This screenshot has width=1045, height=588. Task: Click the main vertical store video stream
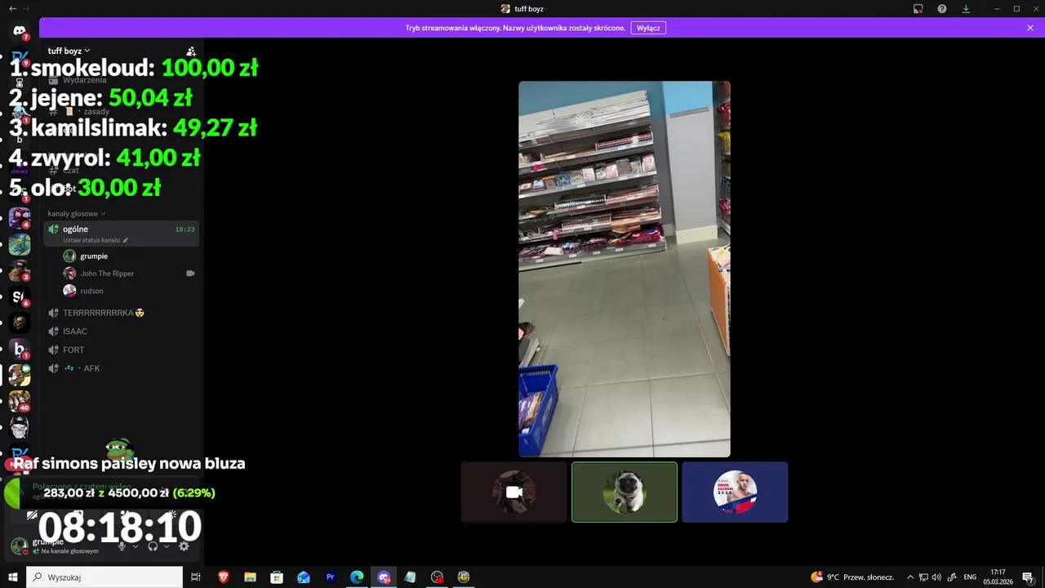coord(625,269)
